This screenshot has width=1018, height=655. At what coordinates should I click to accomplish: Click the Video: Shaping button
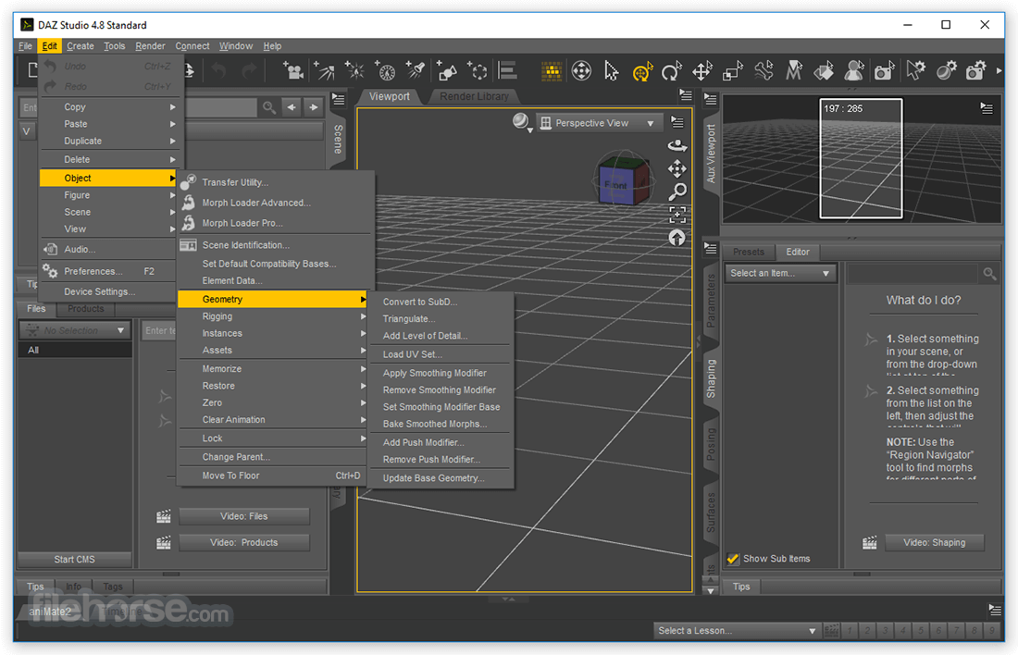pyautogui.click(x=935, y=542)
